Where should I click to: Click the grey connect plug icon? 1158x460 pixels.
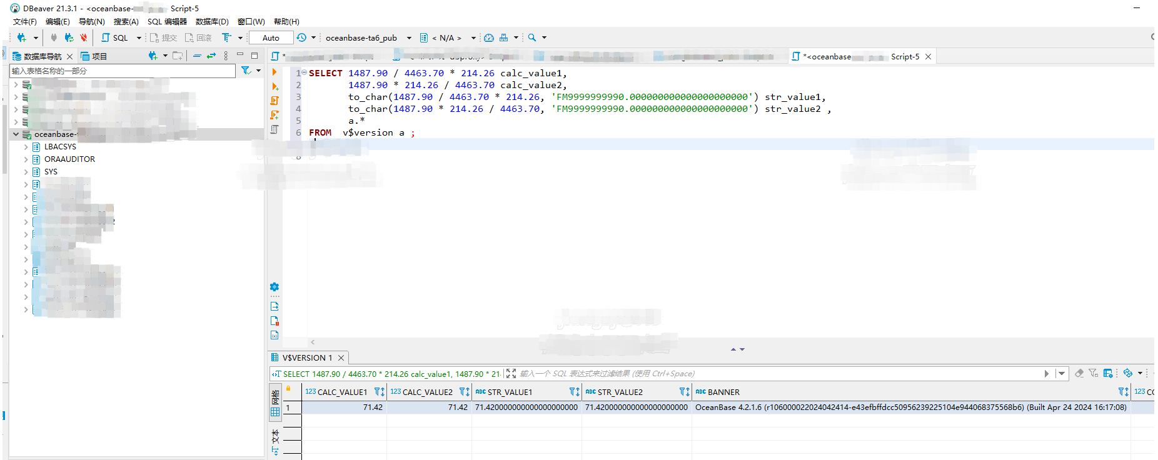coord(54,37)
